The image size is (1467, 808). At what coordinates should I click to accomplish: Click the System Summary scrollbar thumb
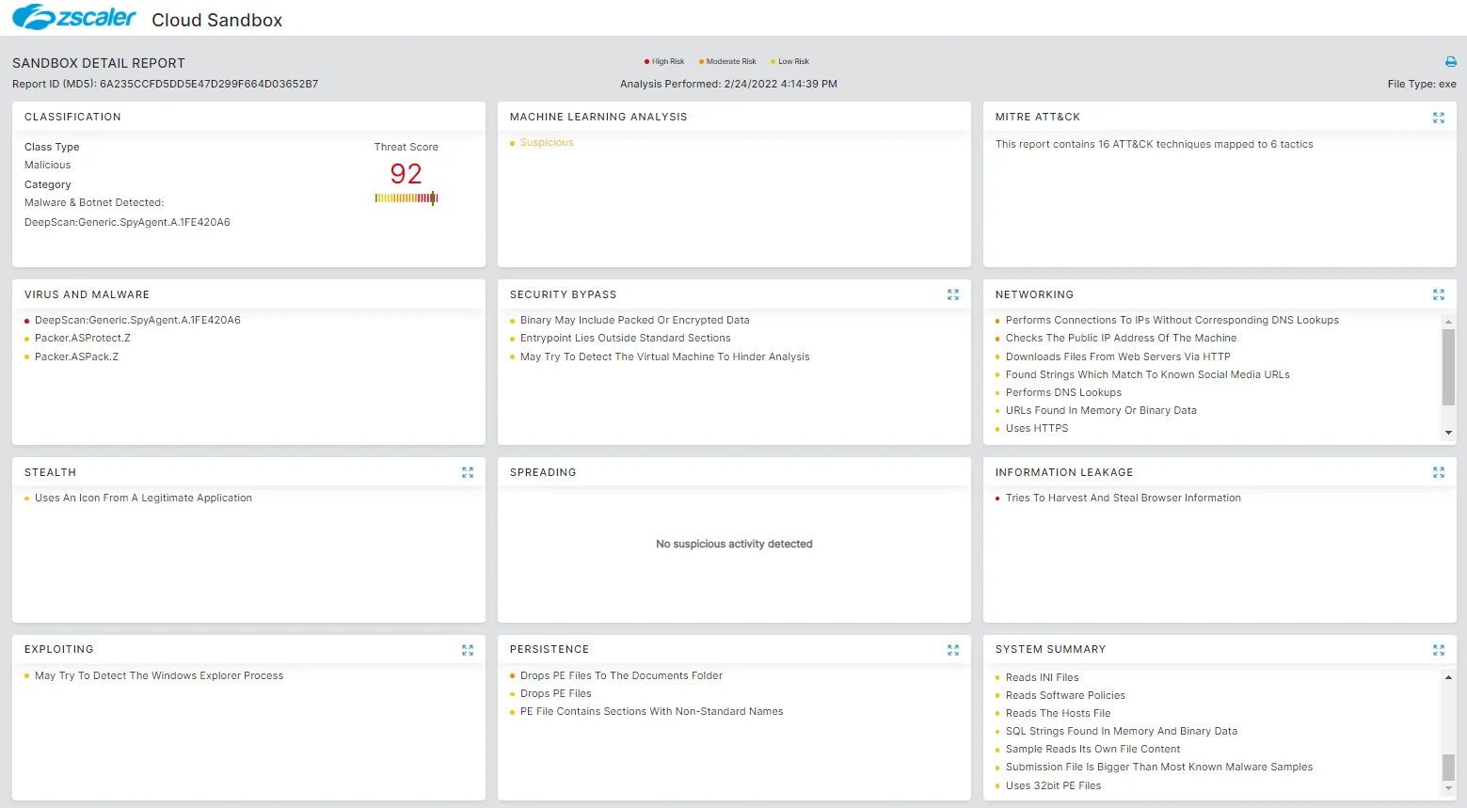[1448, 767]
